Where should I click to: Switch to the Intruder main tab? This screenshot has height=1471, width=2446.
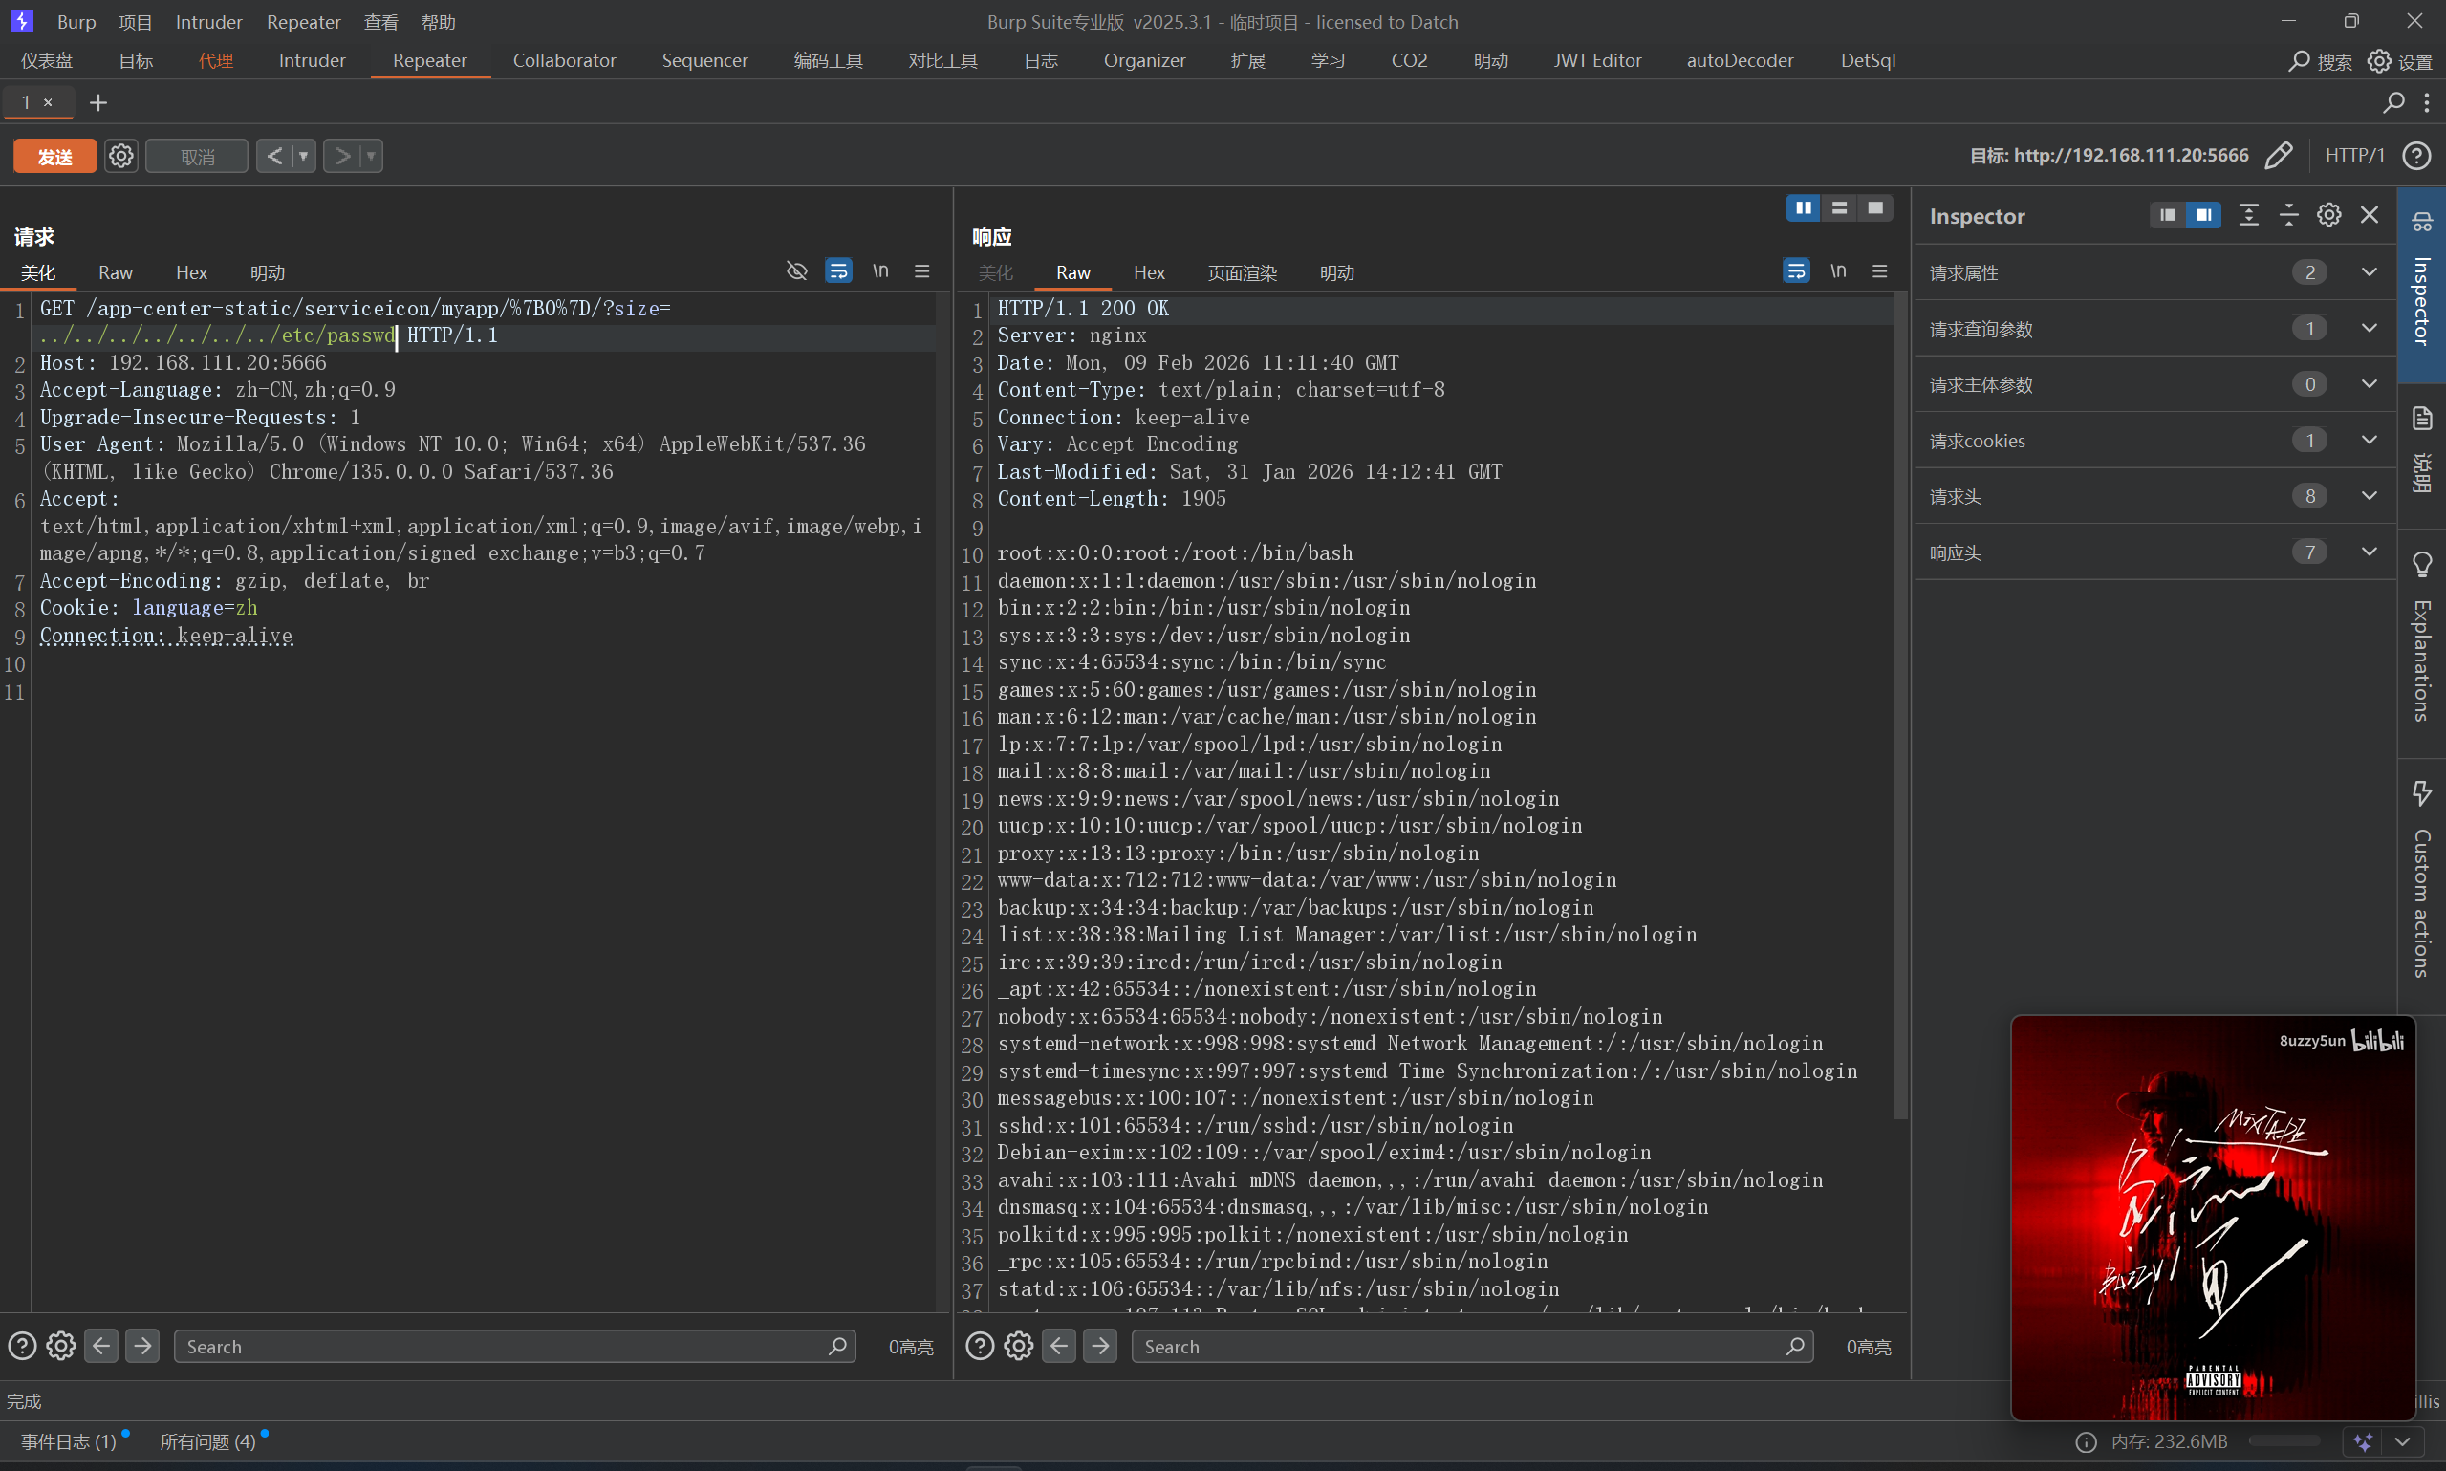point(312,60)
